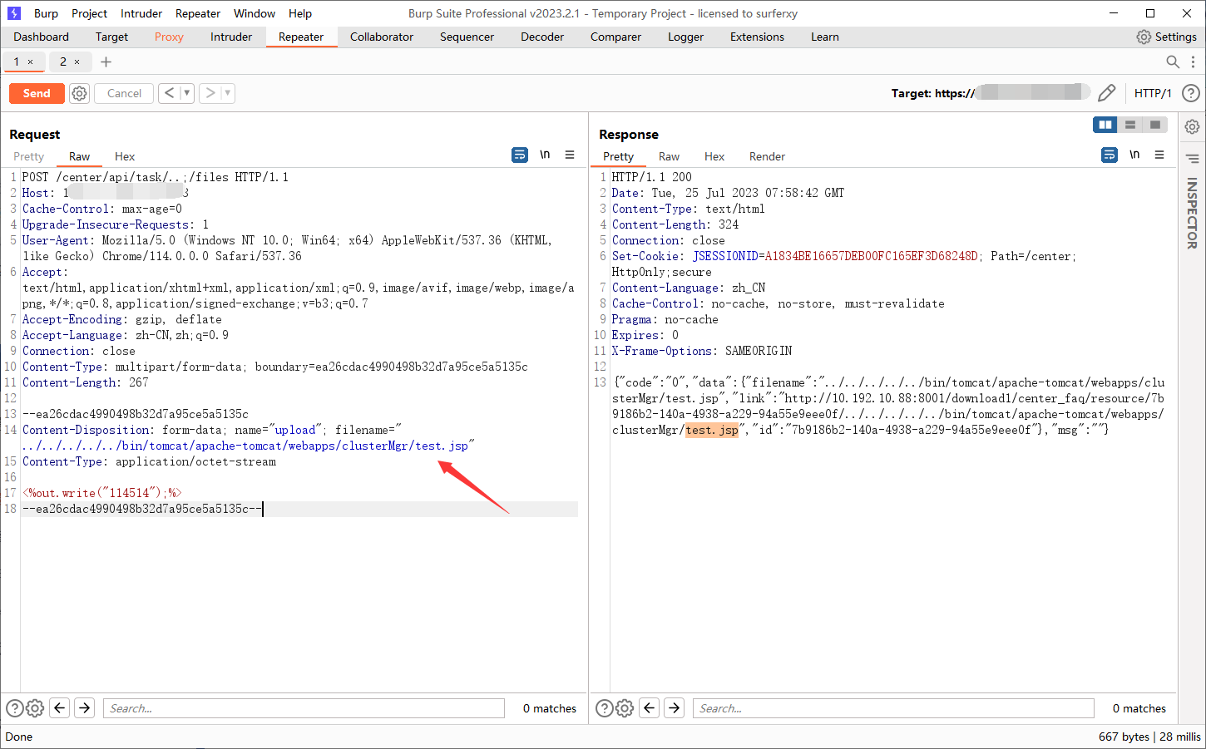This screenshot has height=749, width=1206.
Task: Switch to the Decoder tab
Action: point(542,37)
